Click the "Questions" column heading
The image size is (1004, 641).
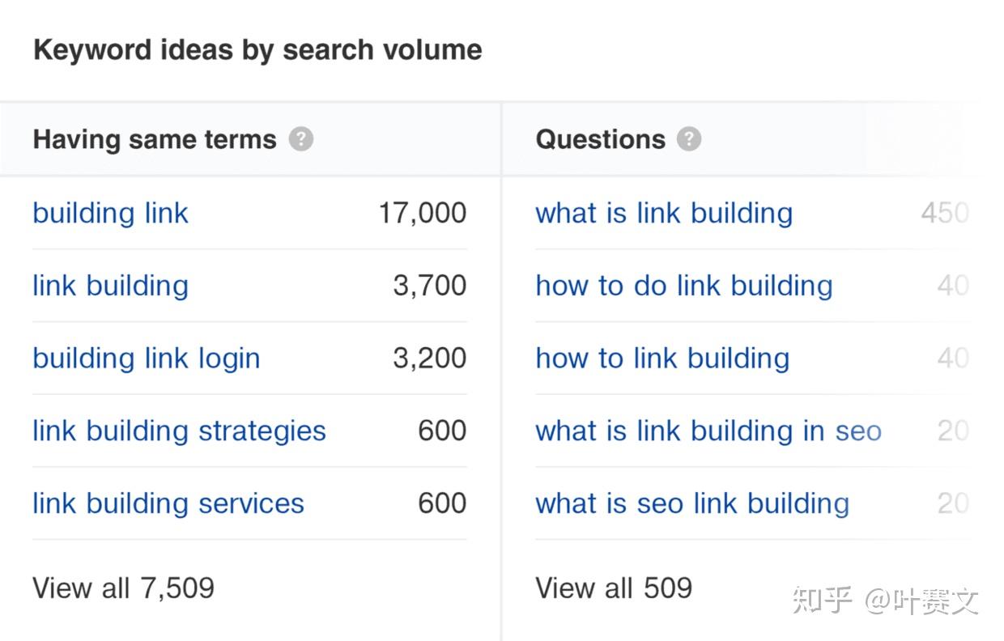click(x=600, y=139)
